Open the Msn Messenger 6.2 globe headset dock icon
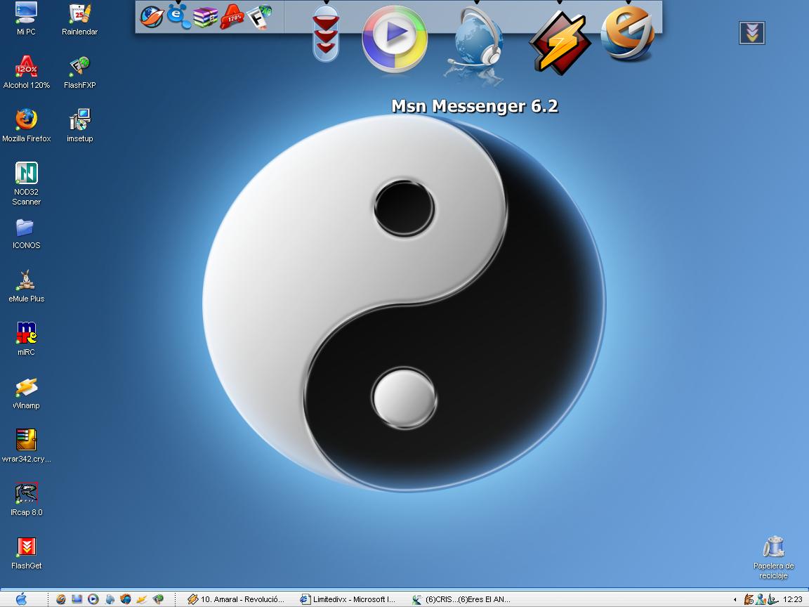The height and width of the screenshot is (607, 809). pyautogui.click(x=475, y=44)
